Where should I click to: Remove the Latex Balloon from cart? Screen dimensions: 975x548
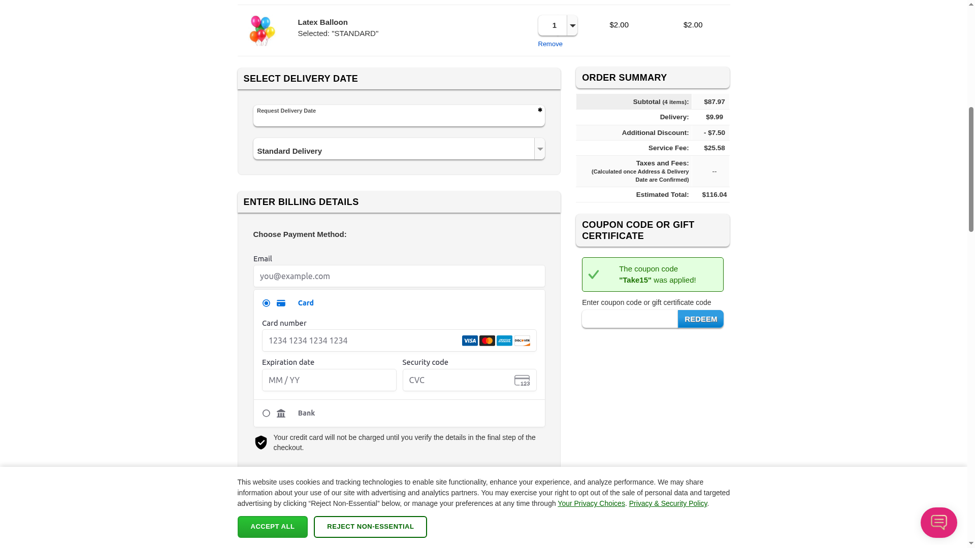pos(550,44)
